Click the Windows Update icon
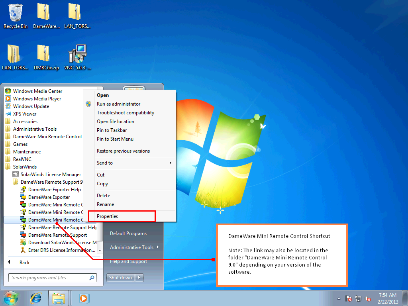The image size is (408, 306). click(x=8, y=106)
